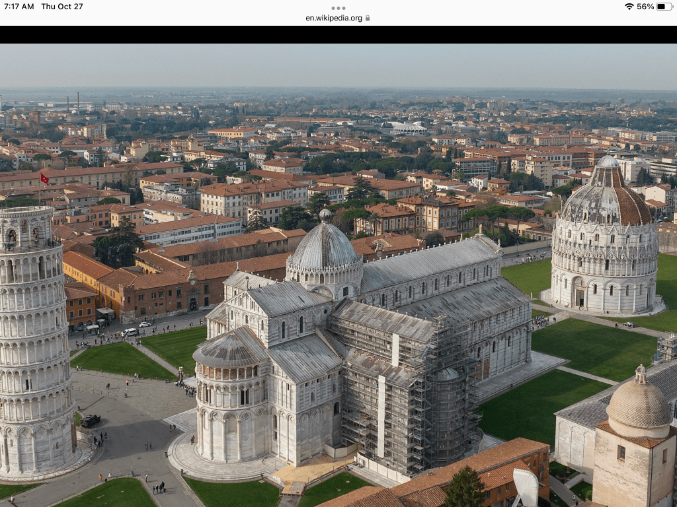Tap the Wi-Fi status icon
677x507 pixels.
pyautogui.click(x=628, y=7)
